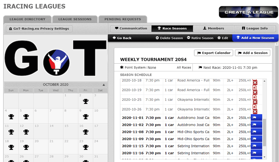Click the Weekly Tournament 20S4 title
This screenshot has width=279, height=162.
coord(153,59)
